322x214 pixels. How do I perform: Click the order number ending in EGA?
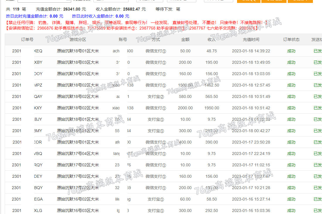pos(27,199)
